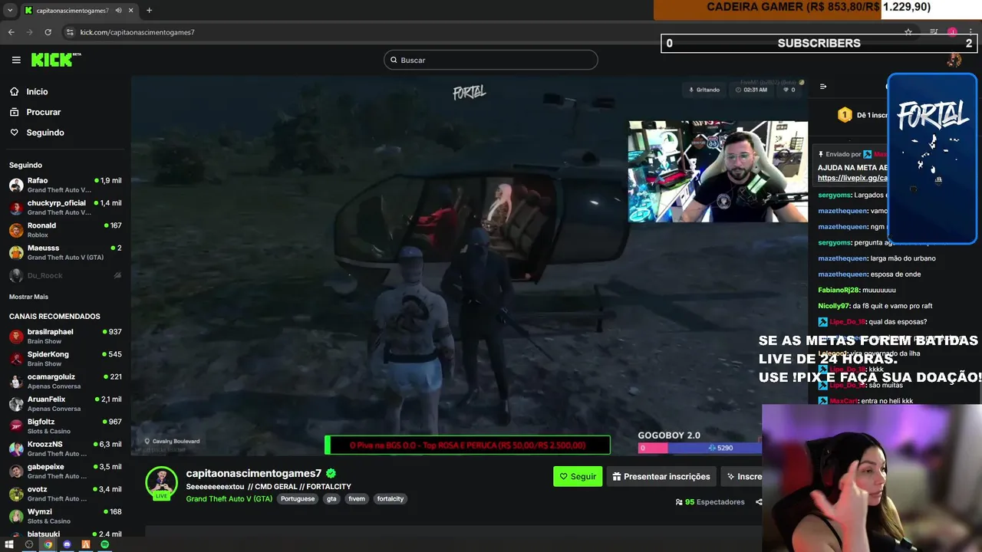
Task: Open the tab search dropdown
Action: click(10, 11)
